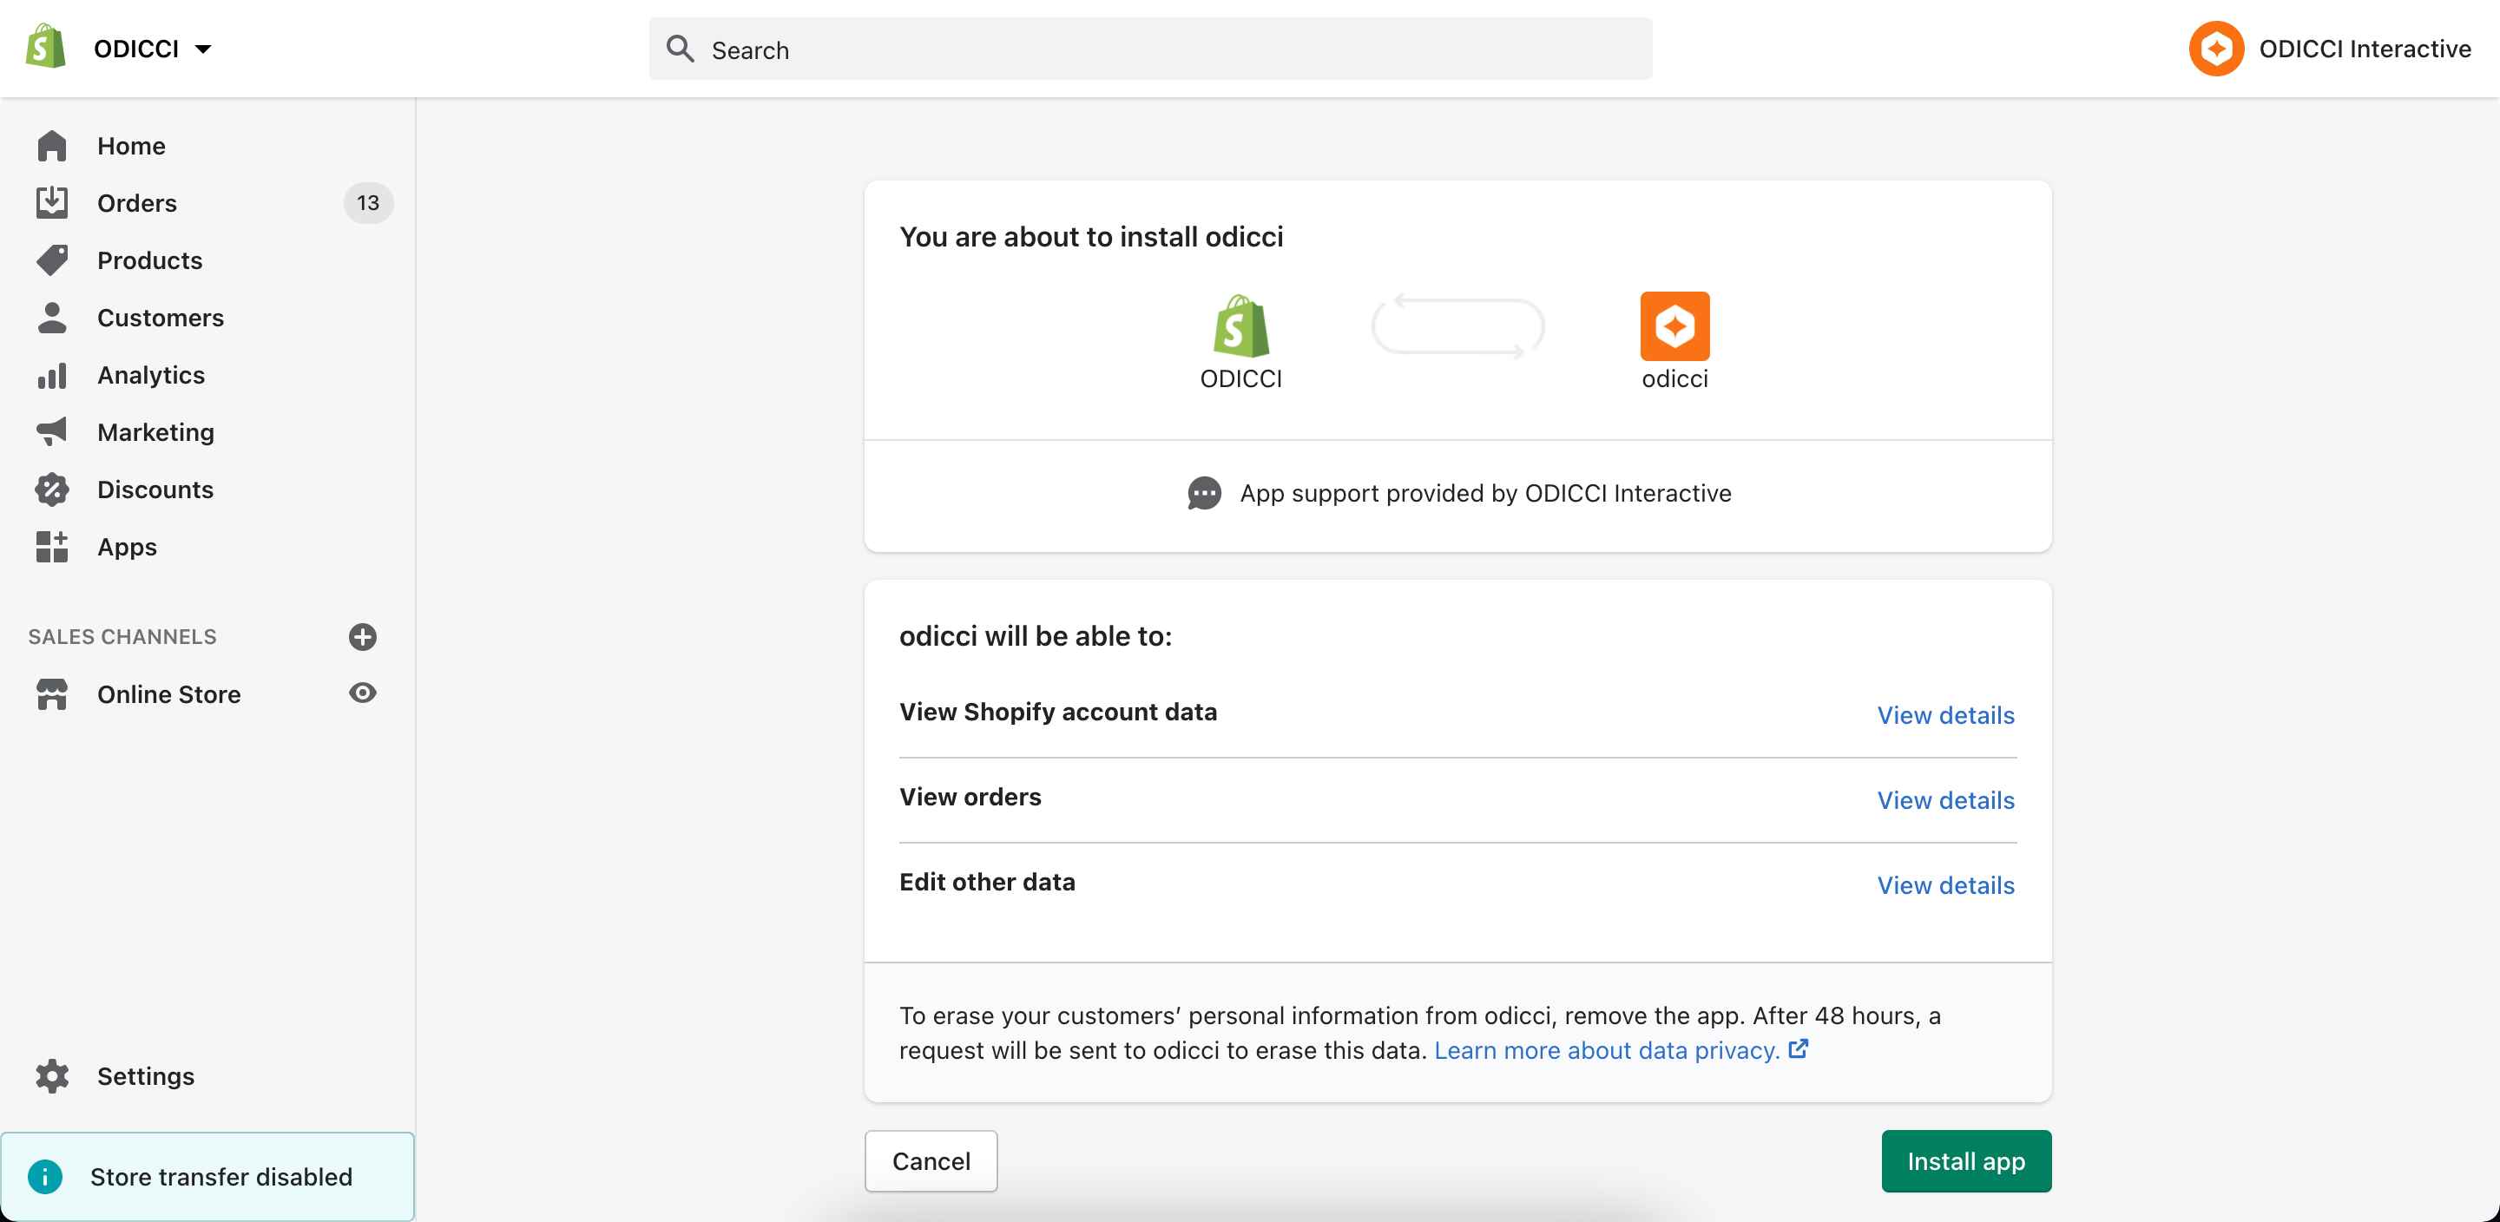Open Orders from the sidebar
This screenshot has height=1222, width=2500.
click(x=137, y=203)
